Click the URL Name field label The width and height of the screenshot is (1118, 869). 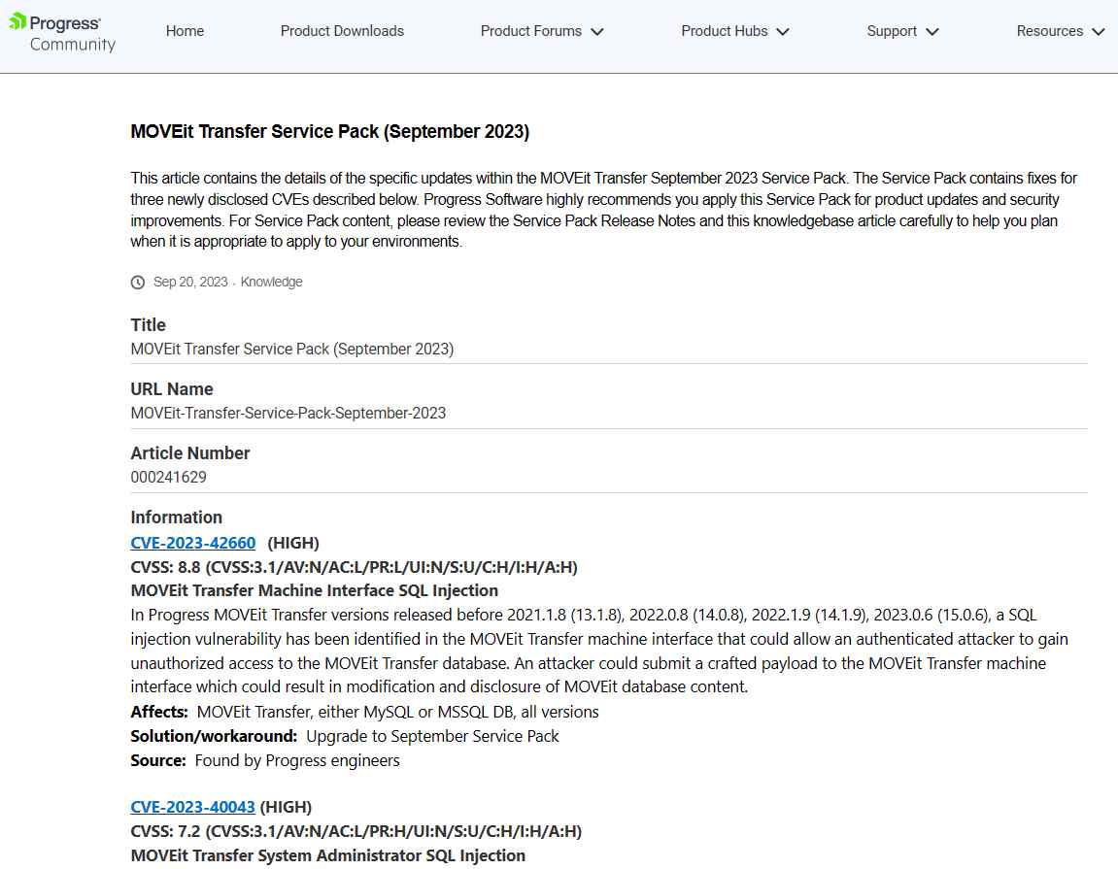(x=172, y=389)
